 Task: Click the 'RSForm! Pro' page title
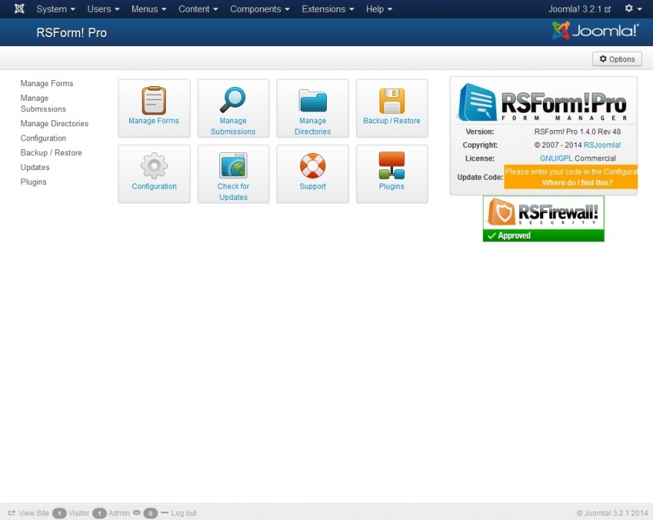[71, 33]
